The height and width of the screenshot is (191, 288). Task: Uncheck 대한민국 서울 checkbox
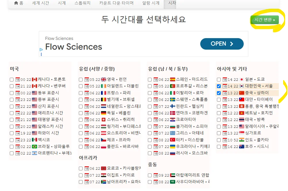pyautogui.click(x=219, y=86)
